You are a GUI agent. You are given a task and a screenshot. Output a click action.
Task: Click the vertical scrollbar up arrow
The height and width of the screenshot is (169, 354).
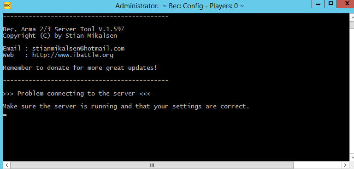pos(352,17)
